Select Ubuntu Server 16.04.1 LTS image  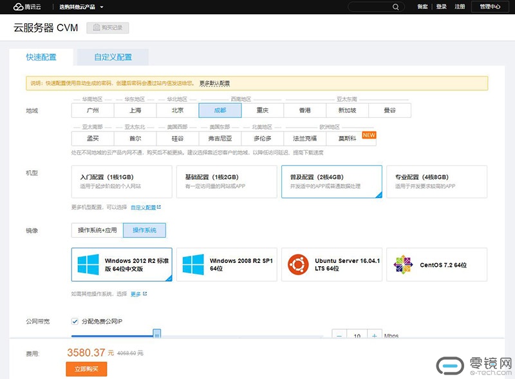tap(332, 264)
